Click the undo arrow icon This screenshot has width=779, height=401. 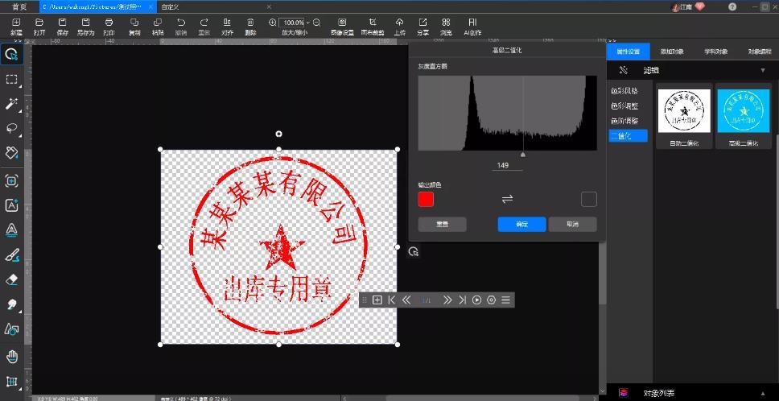(x=181, y=23)
